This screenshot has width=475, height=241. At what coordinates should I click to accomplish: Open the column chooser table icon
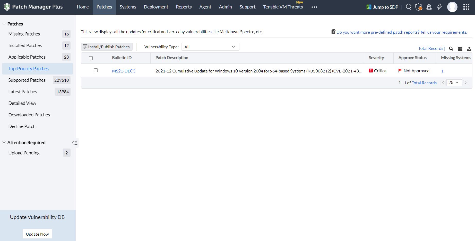point(460,49)
